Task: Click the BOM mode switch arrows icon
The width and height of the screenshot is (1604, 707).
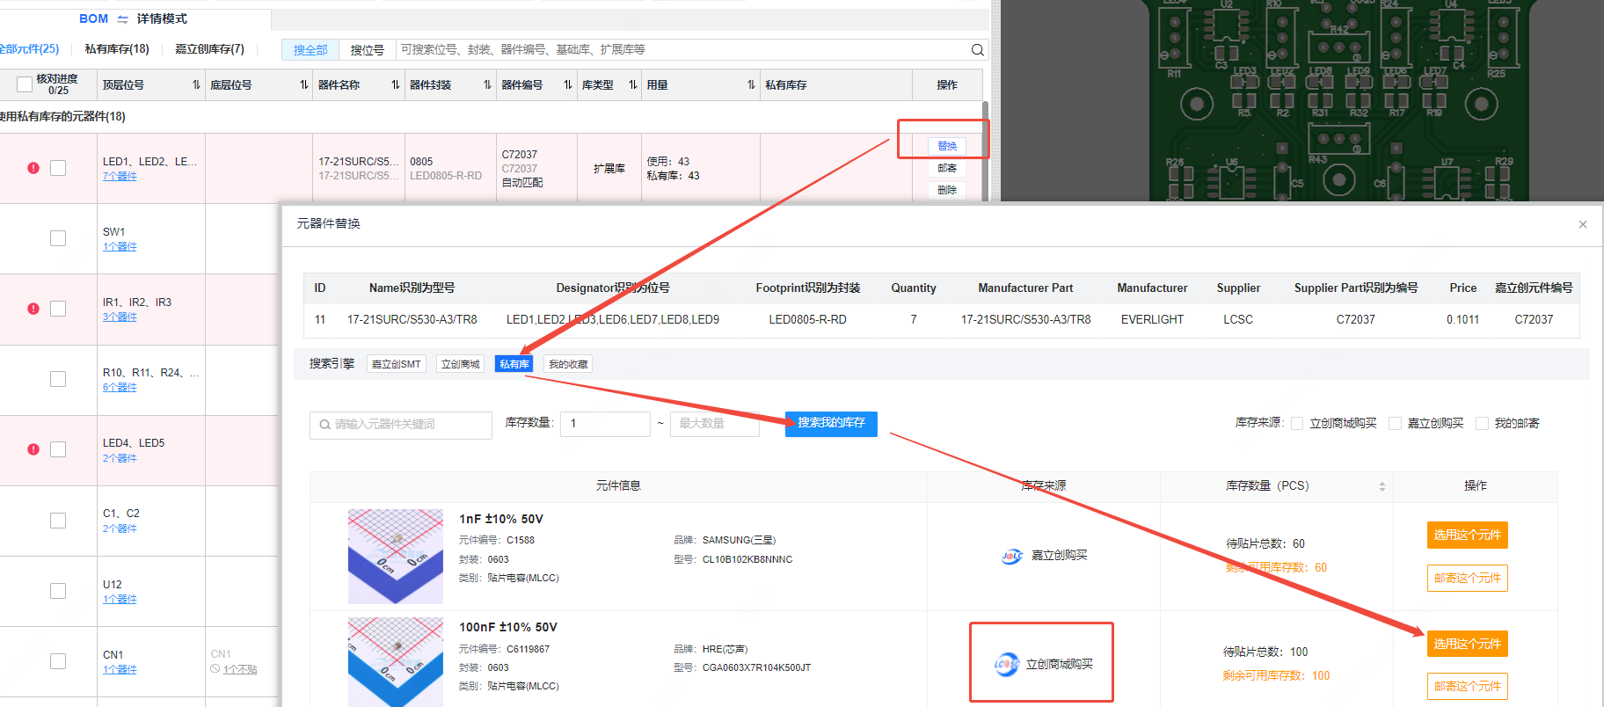Action: [x=122, y=19]
